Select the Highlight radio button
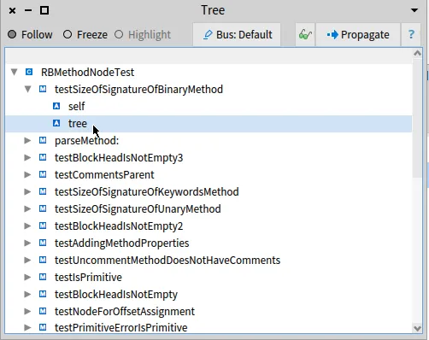429x340 pixels. pyautogui.click(x=119, y=35)
